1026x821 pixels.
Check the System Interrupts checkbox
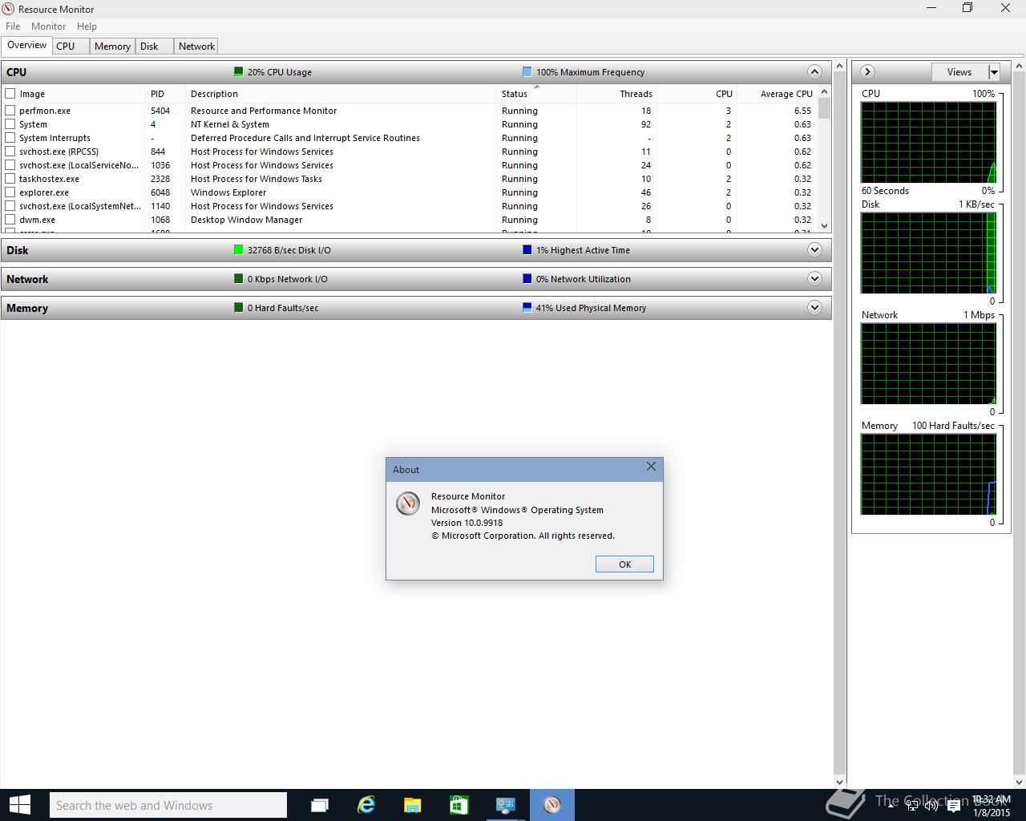pyautogui.click(x=10, y=138)
